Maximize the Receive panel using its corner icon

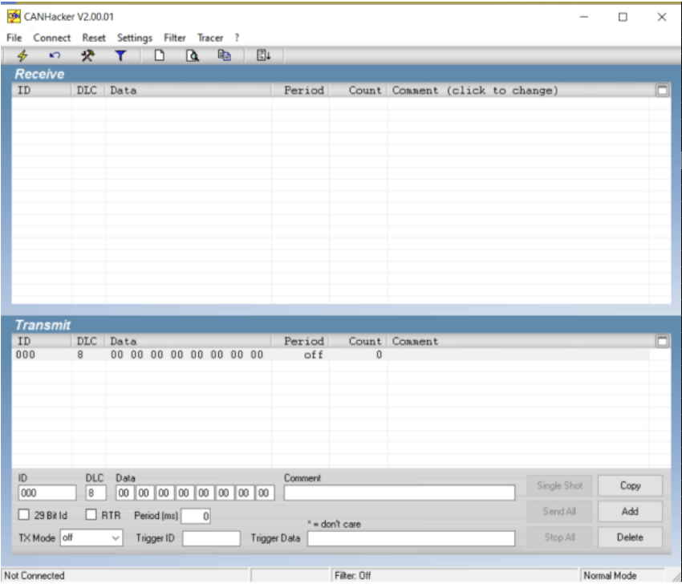click(x=662, y=91)
